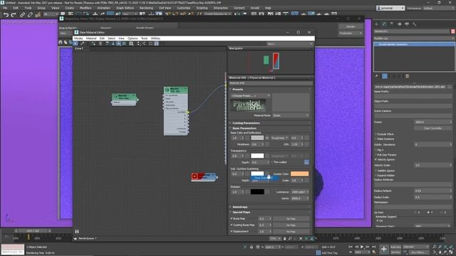Open the Material Mode dropdown
This screenshot has width=456, height=256.
tap(291, 115)
